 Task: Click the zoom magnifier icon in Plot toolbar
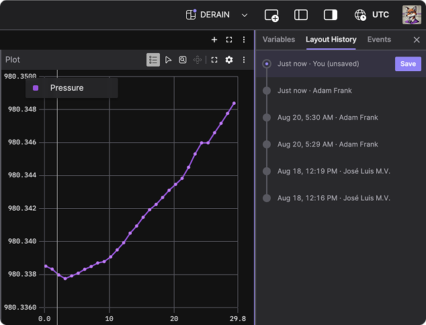pos(183,60)
